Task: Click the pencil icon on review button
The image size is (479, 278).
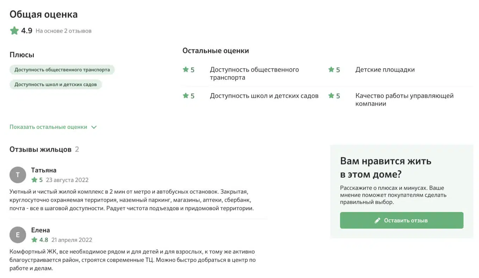Action: point(378,220)
